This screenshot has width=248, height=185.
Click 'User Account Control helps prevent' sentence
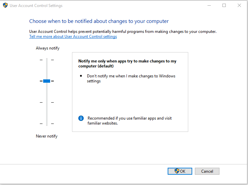[123, 32]
